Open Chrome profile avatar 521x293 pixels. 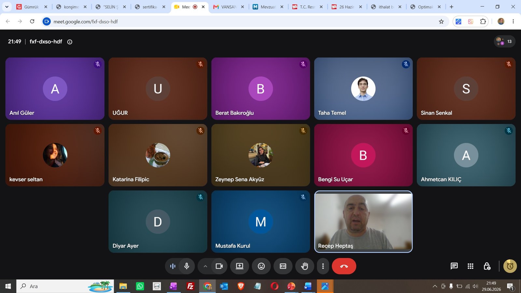tap(501, 21)
